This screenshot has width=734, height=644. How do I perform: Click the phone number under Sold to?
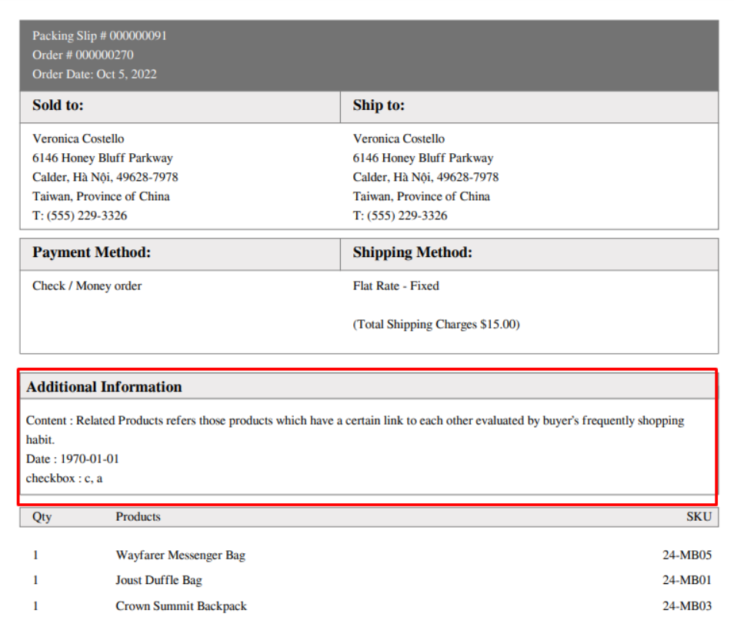click(79, 215)
